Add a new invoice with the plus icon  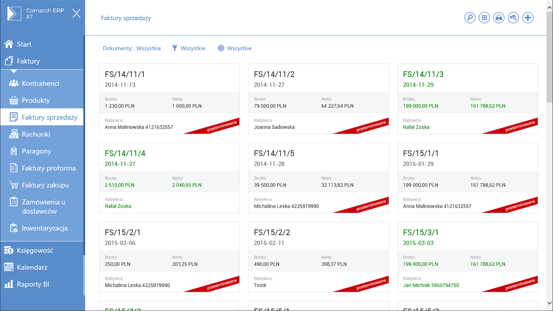[528, 18]
